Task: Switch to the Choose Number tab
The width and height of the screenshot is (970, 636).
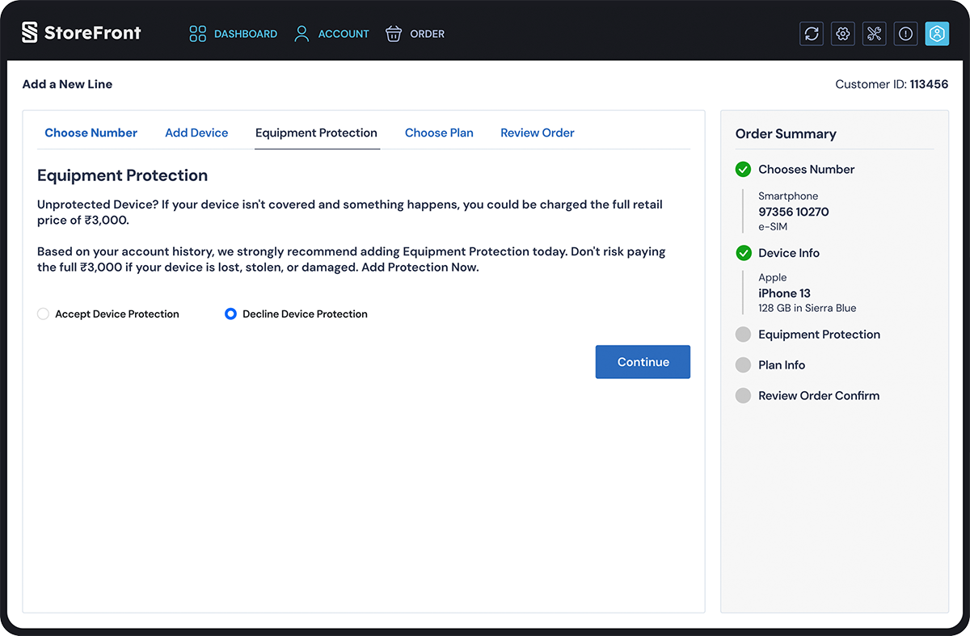Action: click(91, 133)
